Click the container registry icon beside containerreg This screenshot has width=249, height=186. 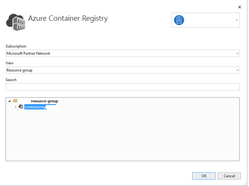pos(21,107)
